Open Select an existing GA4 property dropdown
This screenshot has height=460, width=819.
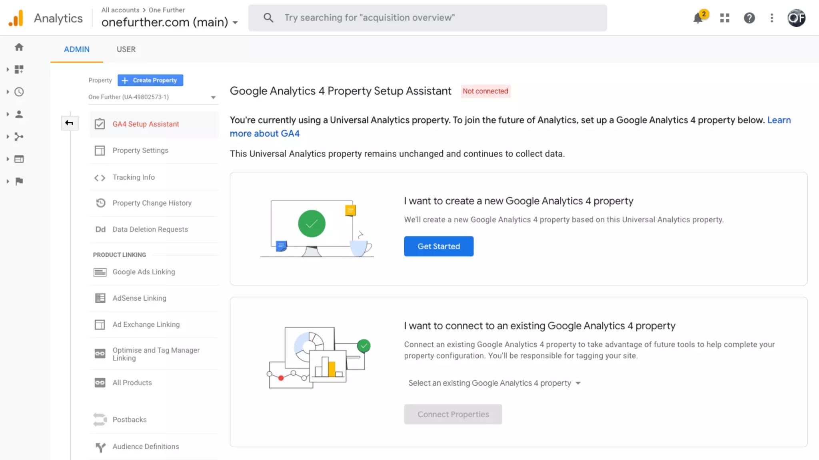tap(494, 383)
